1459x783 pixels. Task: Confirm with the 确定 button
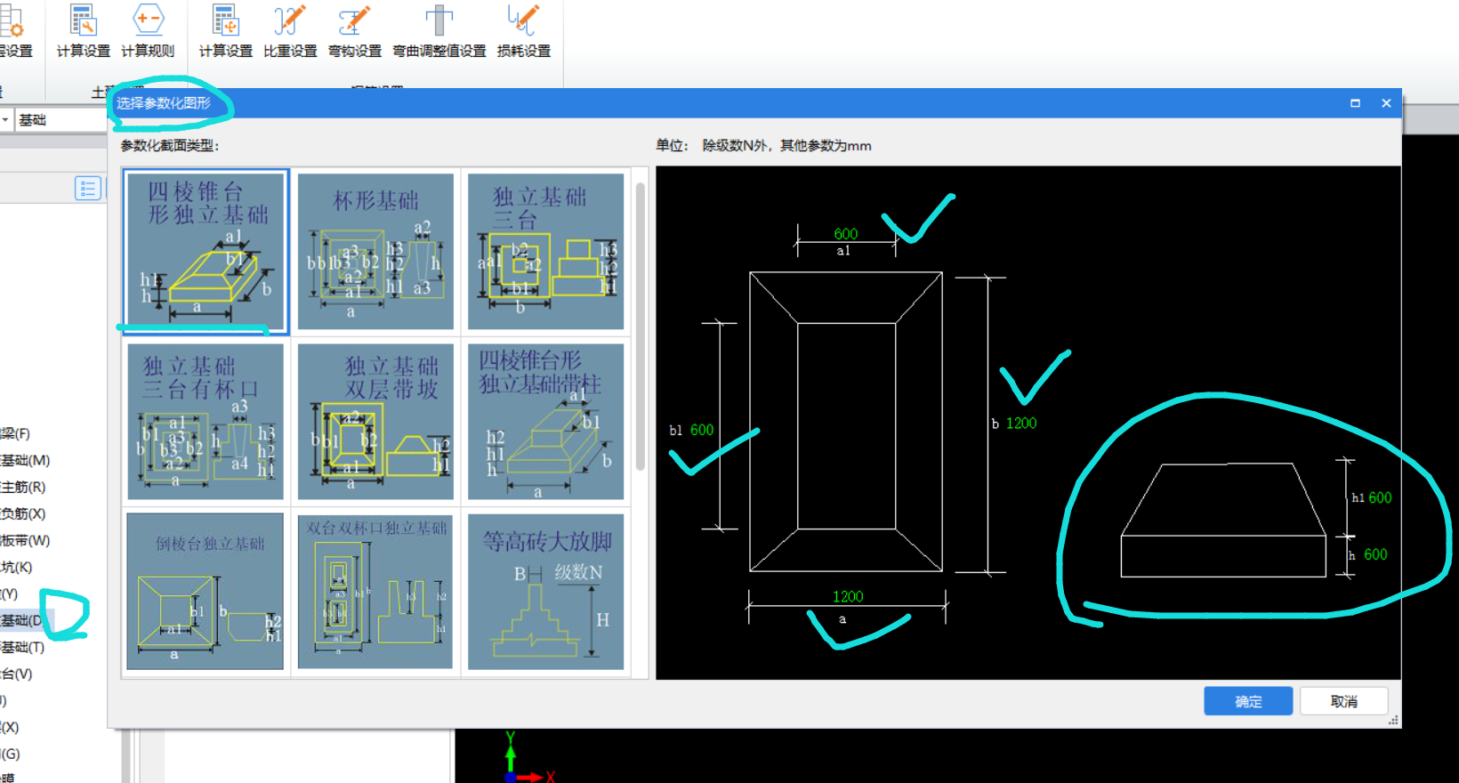coord(1248,701)
